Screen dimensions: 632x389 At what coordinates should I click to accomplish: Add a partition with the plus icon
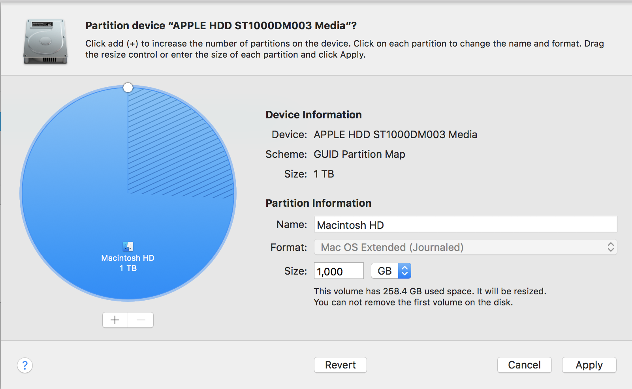tap(115, 320)
